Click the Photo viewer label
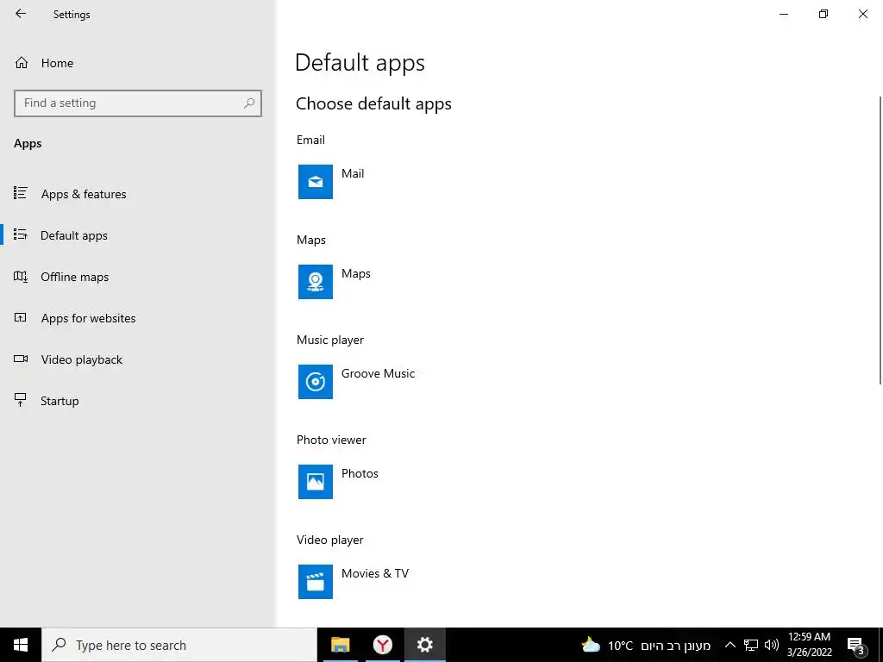The height and width of the screenshot is (662, 883). point(331,440)
